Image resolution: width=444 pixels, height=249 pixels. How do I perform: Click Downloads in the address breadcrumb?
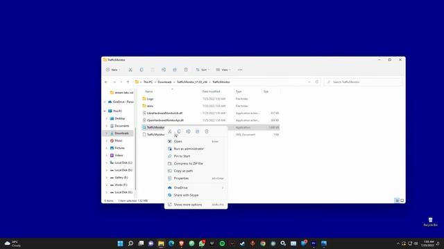coord(164,82)
